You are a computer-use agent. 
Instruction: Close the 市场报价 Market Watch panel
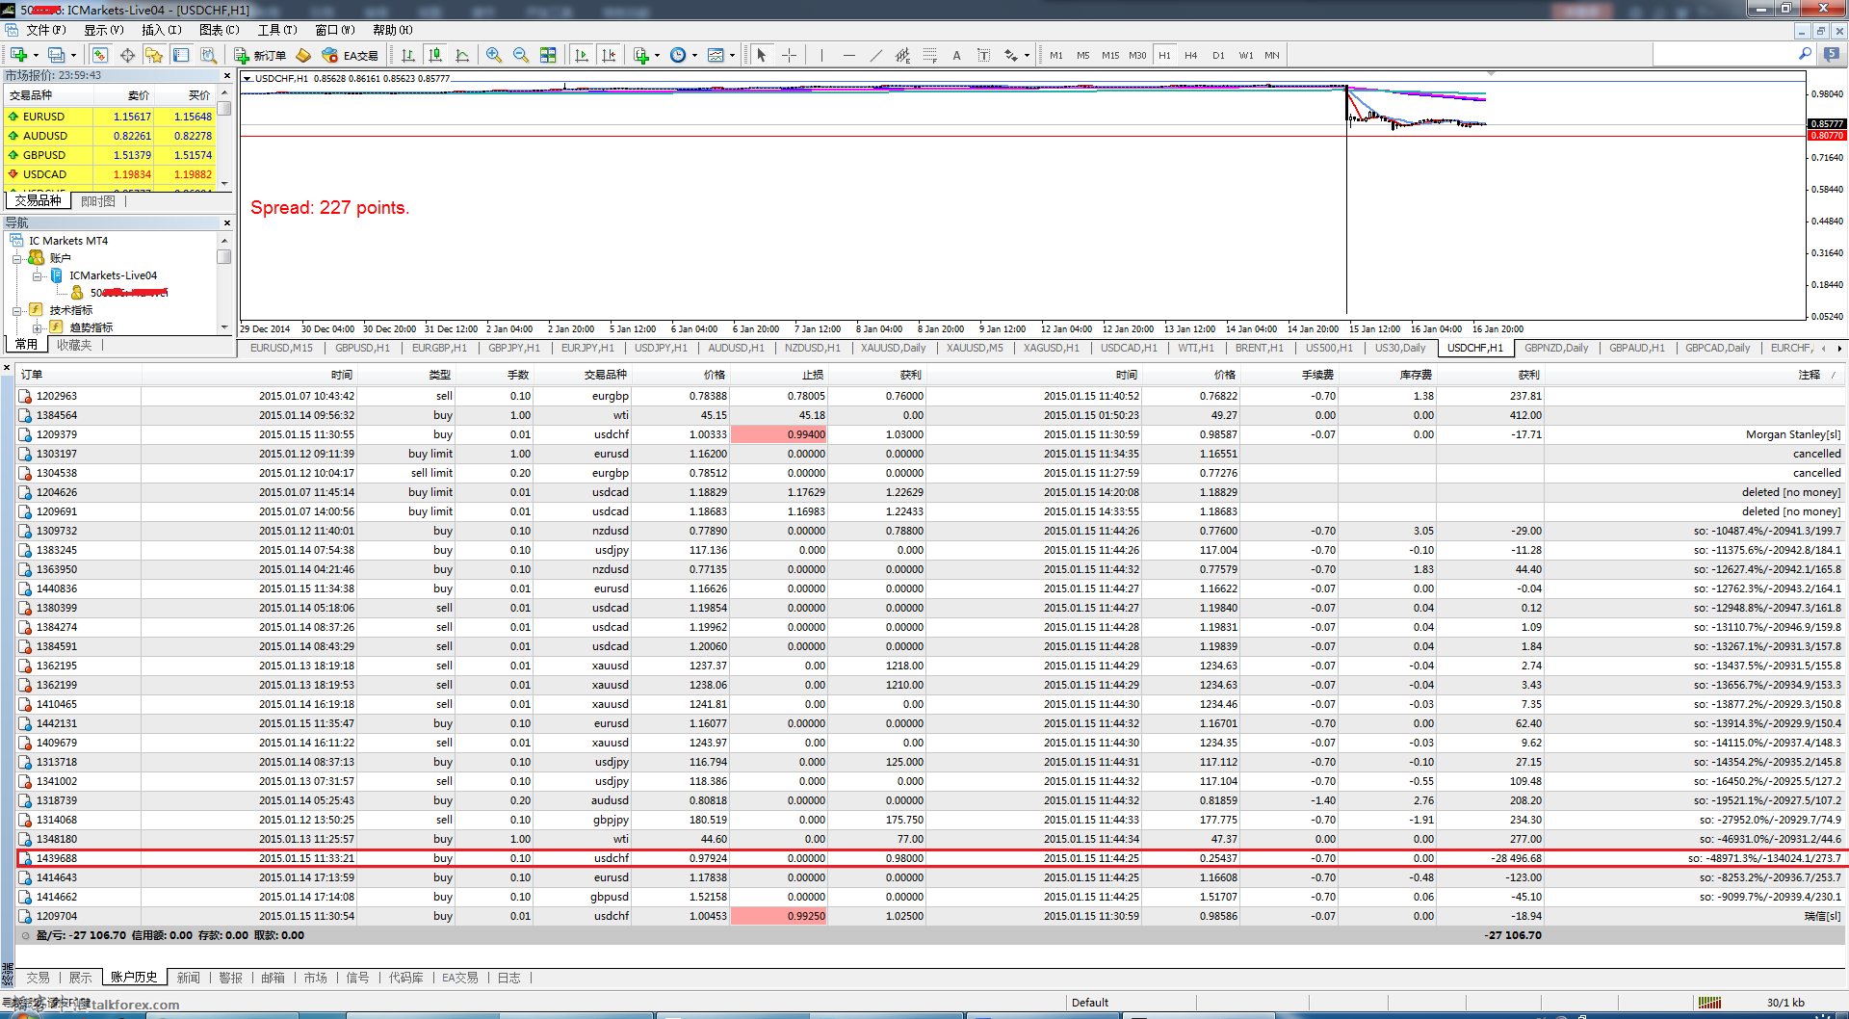pos(227,75)
